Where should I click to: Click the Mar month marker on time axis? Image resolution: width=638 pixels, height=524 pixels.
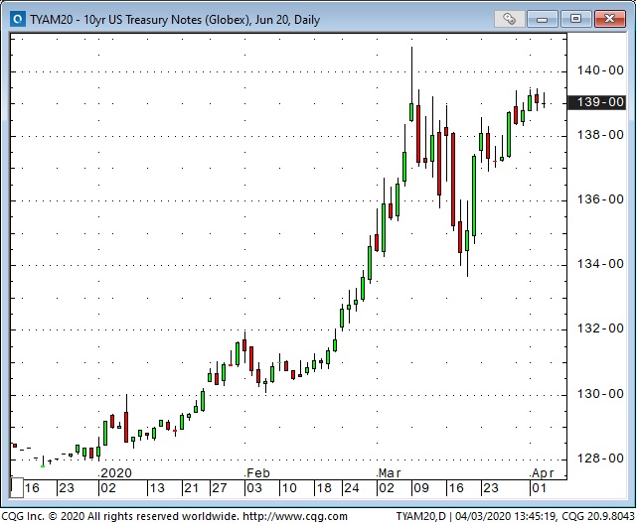click(389, 473)
